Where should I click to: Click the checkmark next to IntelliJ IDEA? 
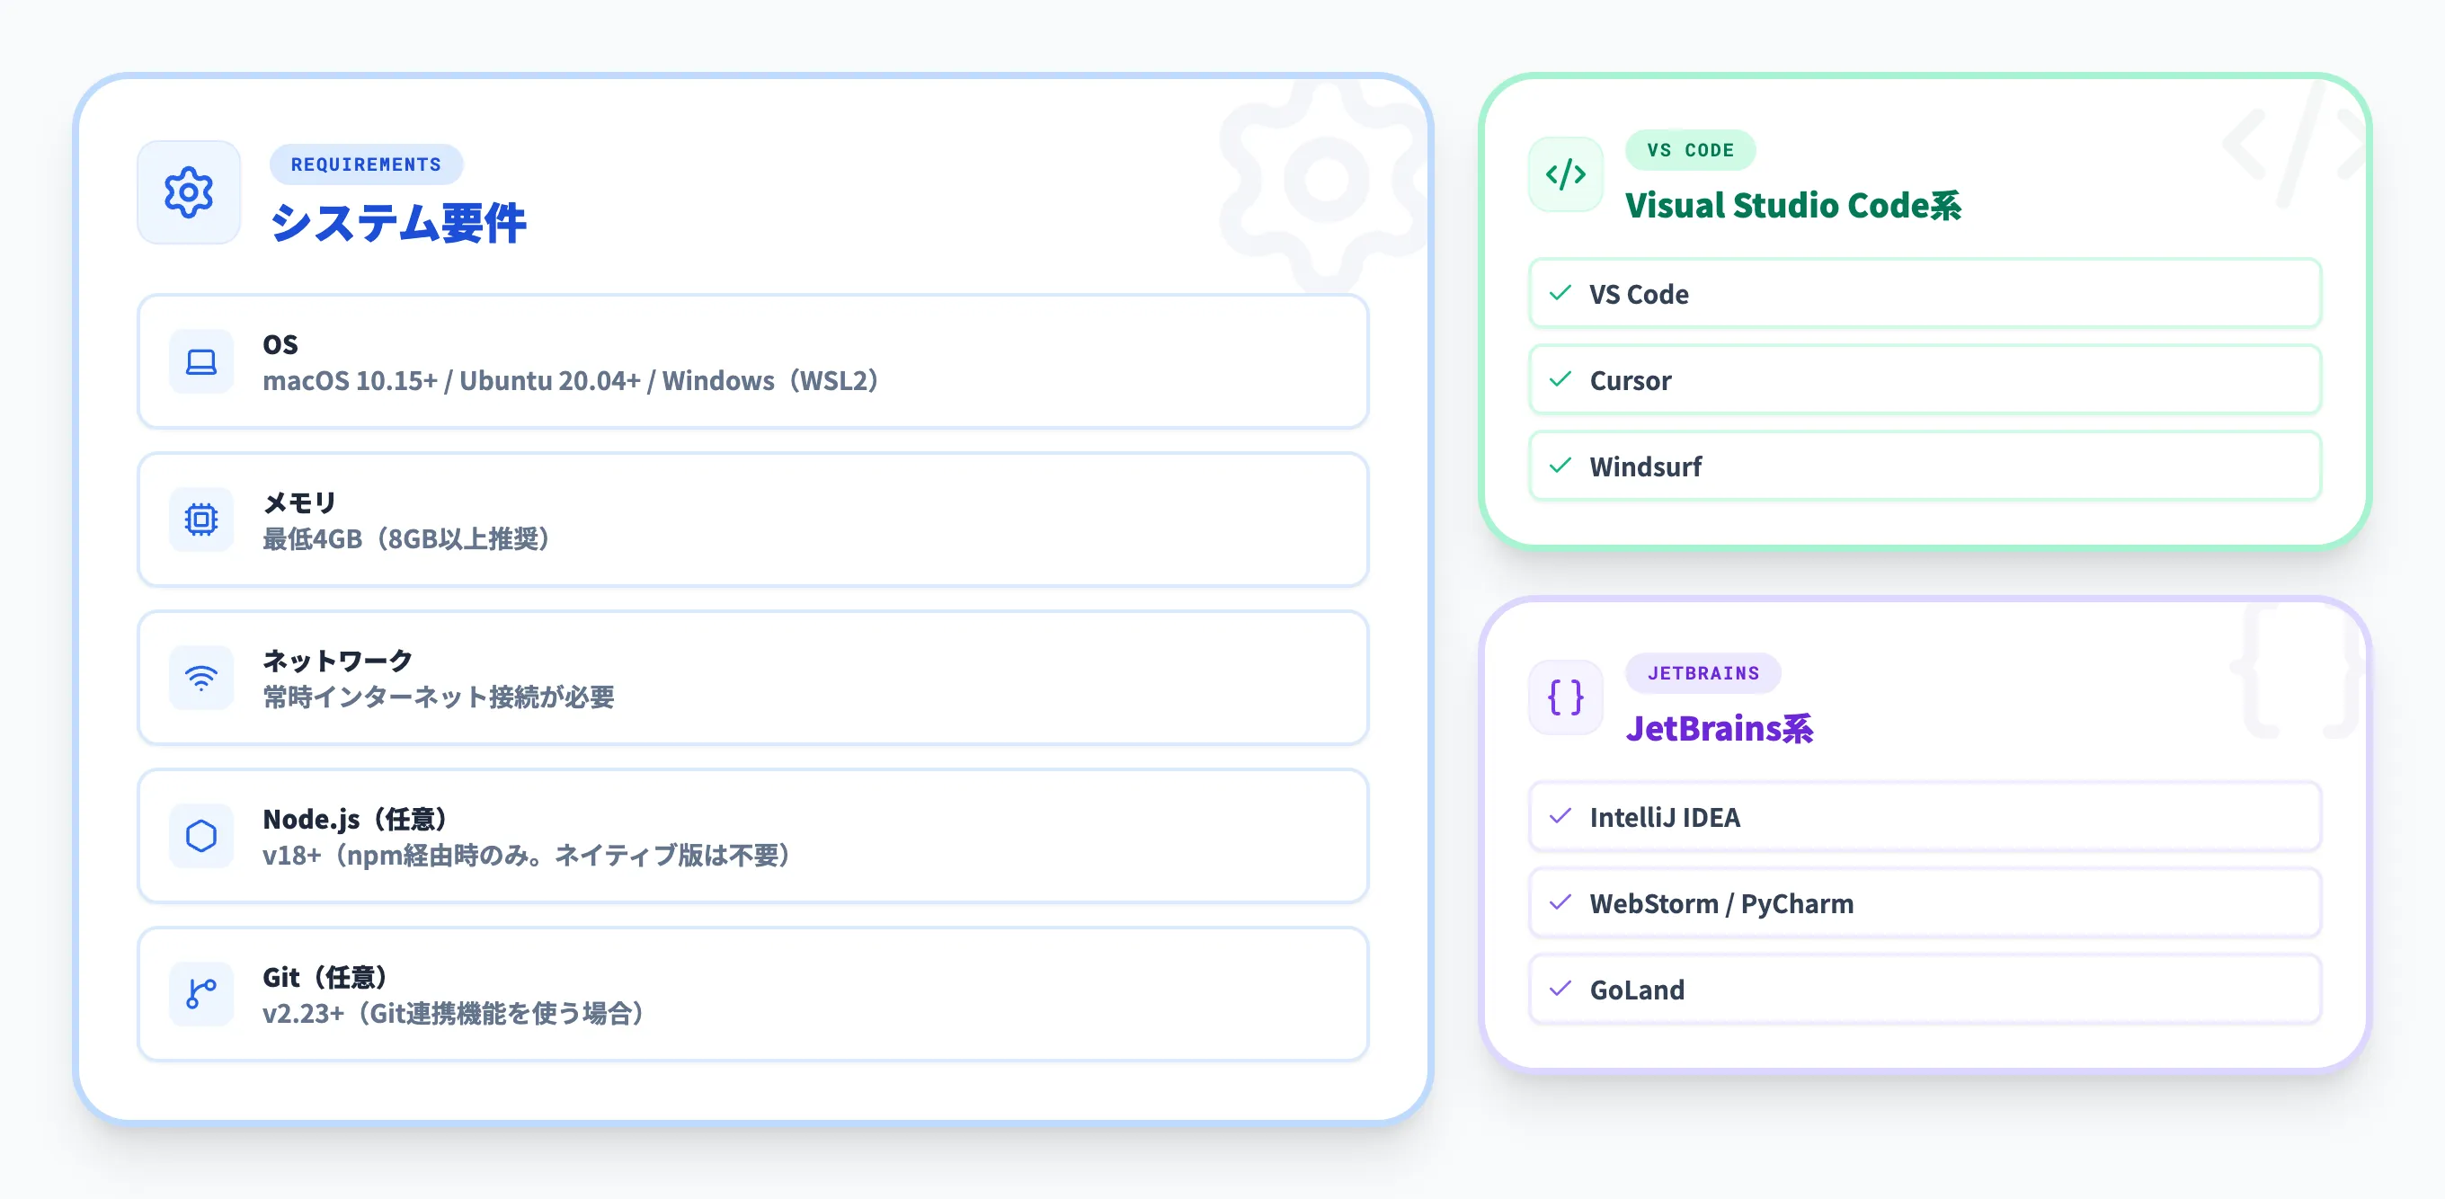(x=1560, y=816)
